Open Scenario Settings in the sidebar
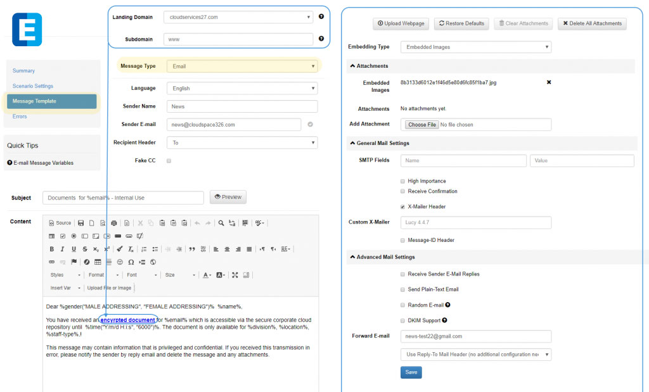The height and width of the screenshot is (392, 649). [33, 86]
